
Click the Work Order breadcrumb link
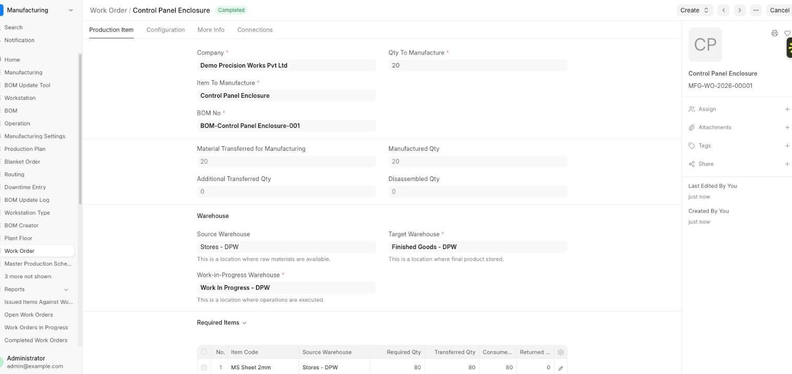(x=108, y=10)
